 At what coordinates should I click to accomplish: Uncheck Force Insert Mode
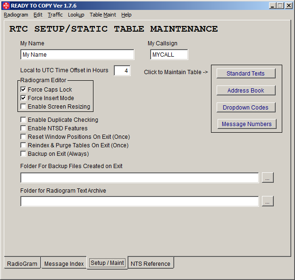tap(23, 98)
